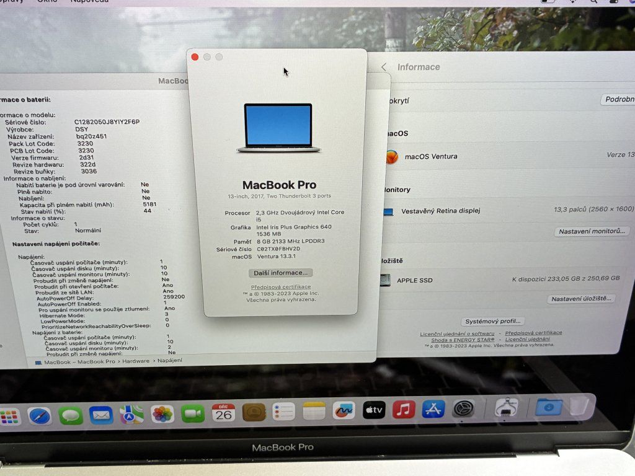The width and height of the screenshot is (635, 476).
Task: Open Photos from the dock
Action: tap(162, 413)
